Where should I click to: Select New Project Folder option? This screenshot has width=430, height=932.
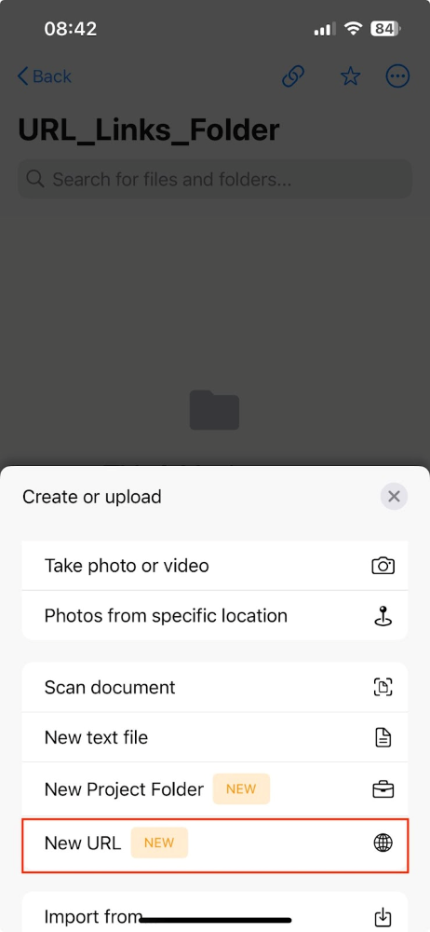tap(215, 790)
